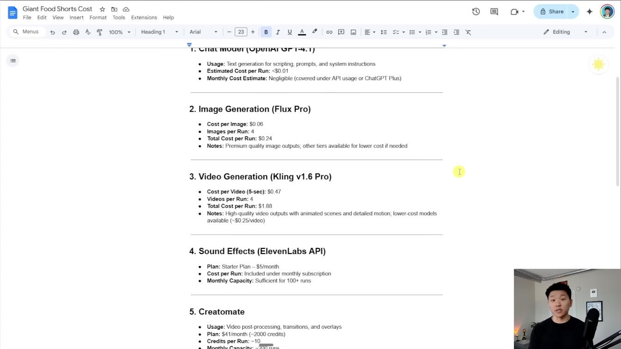Open the Extensions menu
This screenshot has width=621, height=349.
pyautogui.click(x=144, y=18)
